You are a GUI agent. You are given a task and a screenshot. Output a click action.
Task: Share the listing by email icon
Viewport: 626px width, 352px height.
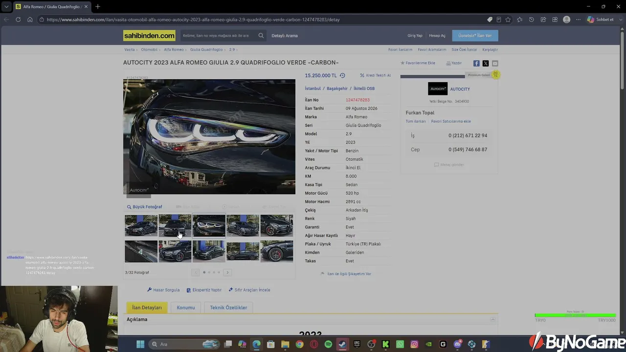pyautogui.click(x=495, y=64)
